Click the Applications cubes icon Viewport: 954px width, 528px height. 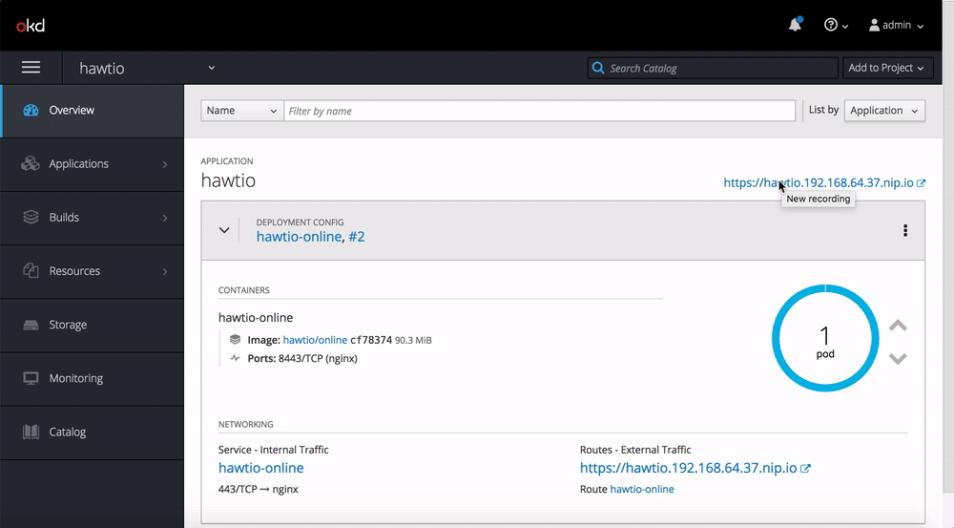(x=31, y=164)
